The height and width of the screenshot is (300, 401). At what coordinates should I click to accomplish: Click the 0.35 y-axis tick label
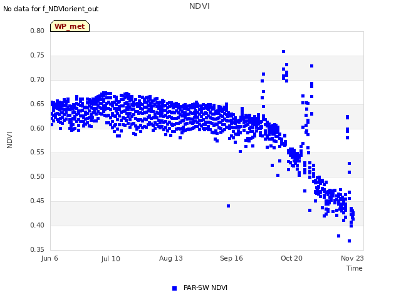click(x=38, y=249)
